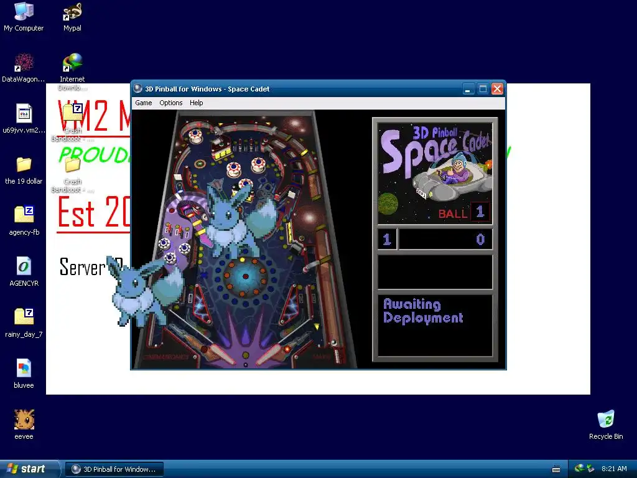Maximize the 3D Pinball window

coord(483,88)
